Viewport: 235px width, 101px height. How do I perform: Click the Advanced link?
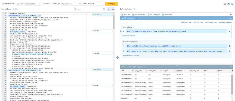[46, 4]
